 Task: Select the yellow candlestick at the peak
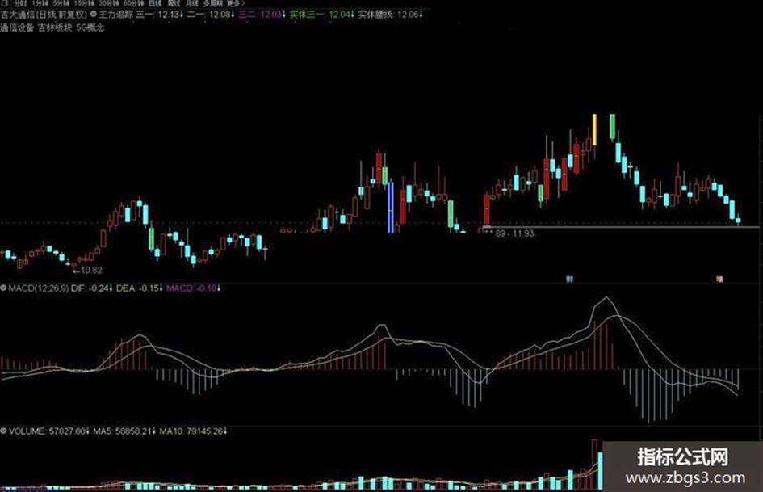pos(594,129)
